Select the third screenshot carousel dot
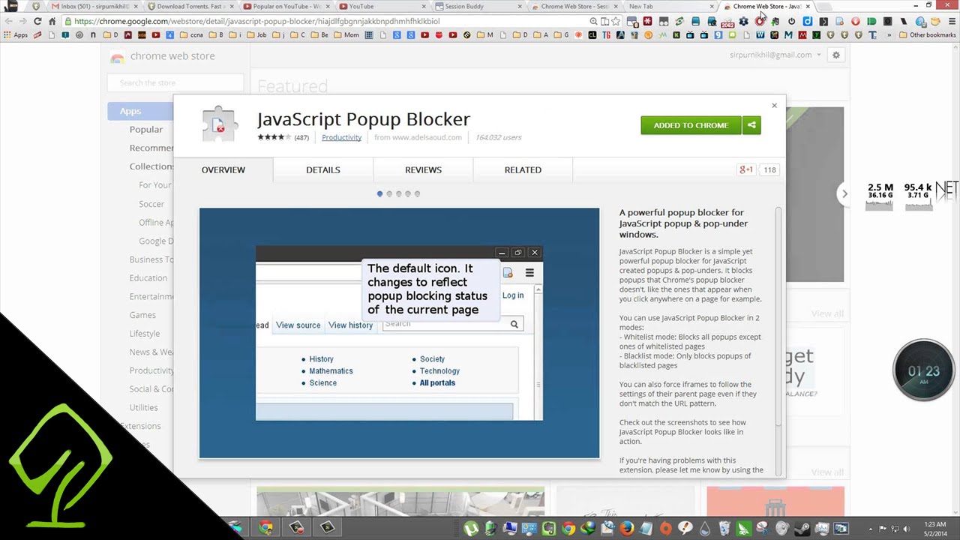 coord(398,193)
